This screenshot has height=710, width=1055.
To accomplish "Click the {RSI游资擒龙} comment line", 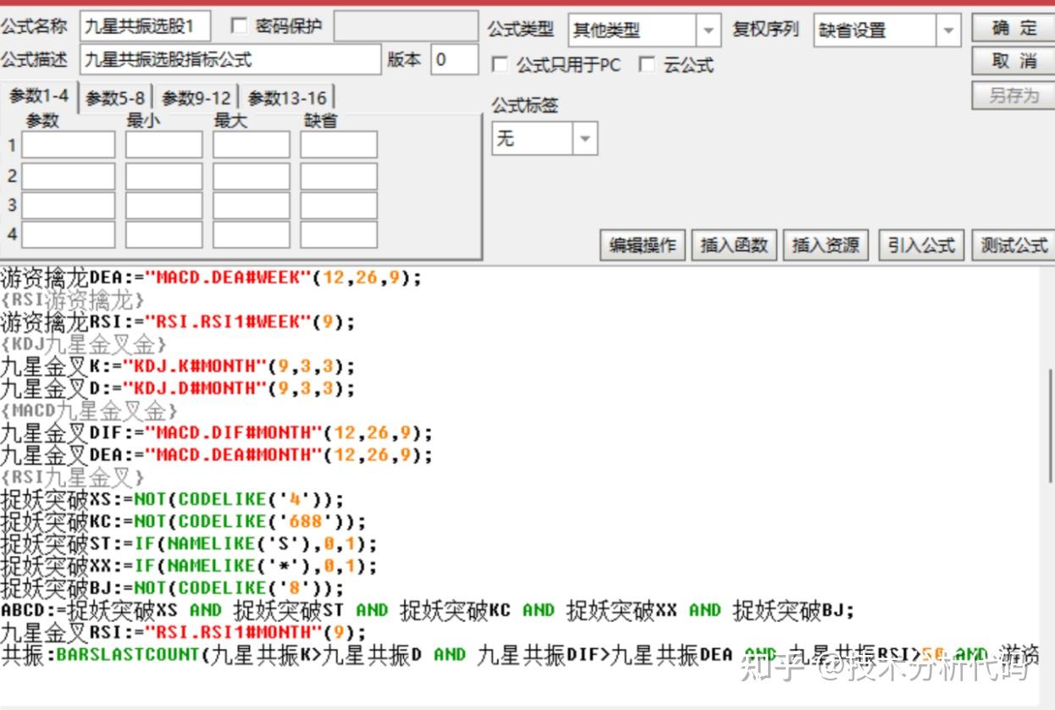I will [x=72, y=300].
